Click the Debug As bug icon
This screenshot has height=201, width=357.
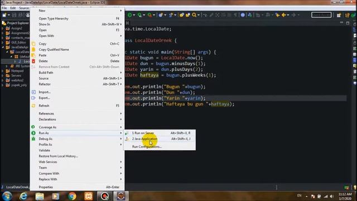tap(33, 138)
